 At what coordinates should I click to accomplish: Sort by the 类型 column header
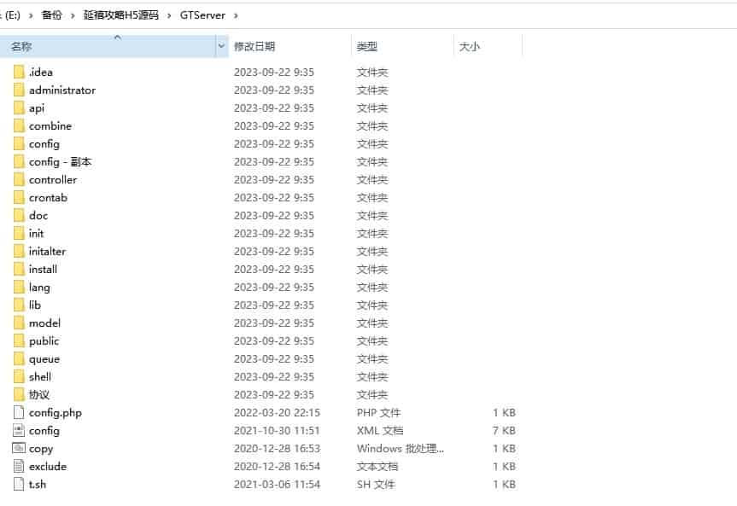pos(402,46)
